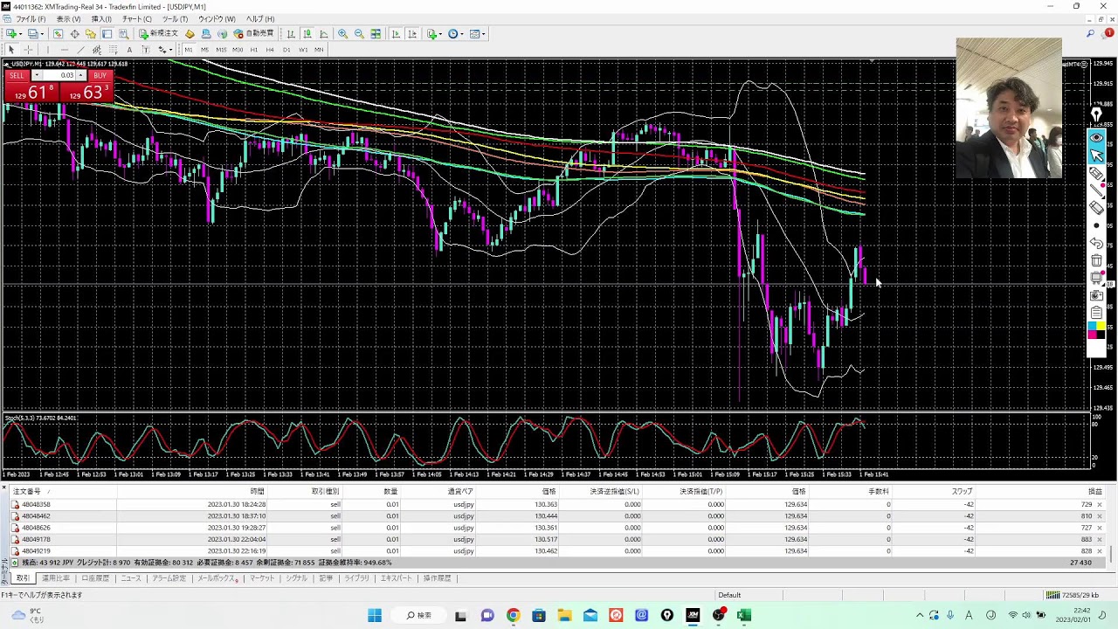Open the lot size dropdown next to SELL
Image resolution: width=1118 pixels, height=629 pixels.
point(37,75)
